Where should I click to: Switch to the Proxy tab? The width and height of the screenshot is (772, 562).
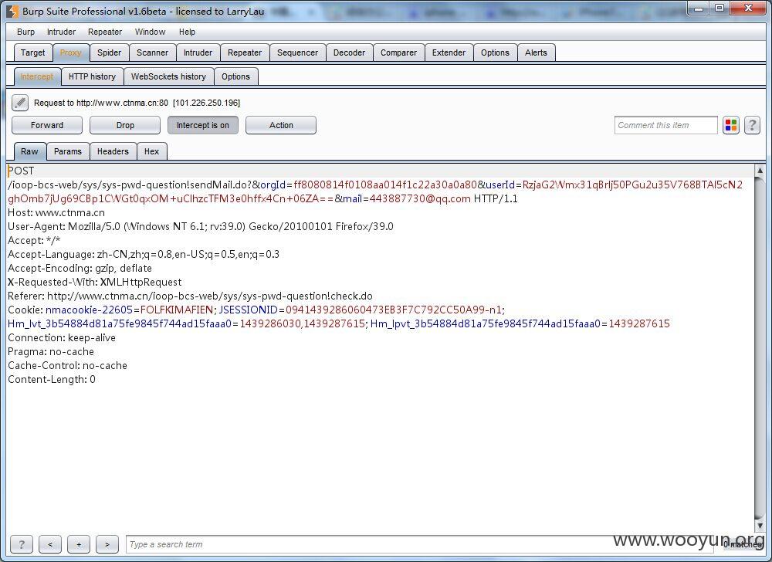tap(70, 52)
